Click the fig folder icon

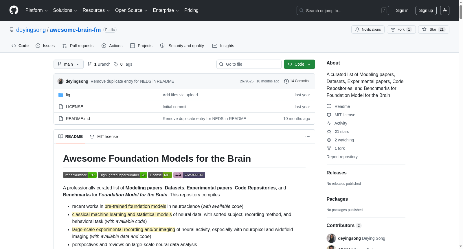click(x=61, y=95)
